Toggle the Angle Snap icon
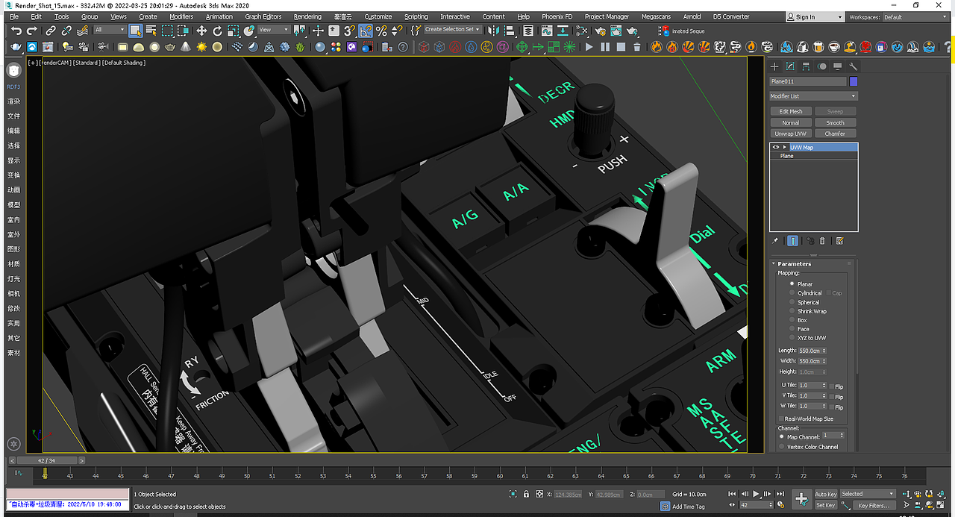This screenshot has width=955, height=517. [366, 31]
